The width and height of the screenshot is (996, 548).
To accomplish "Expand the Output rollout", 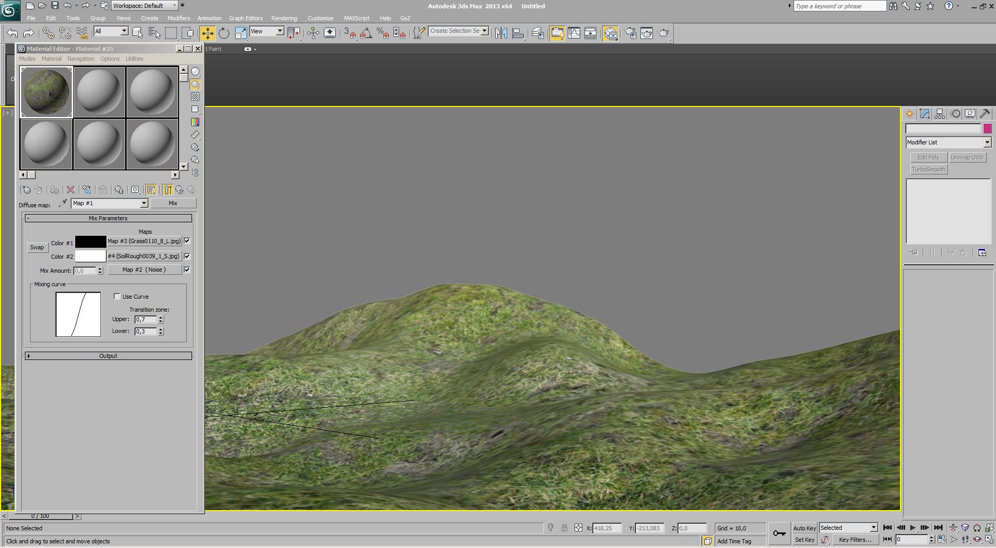I will coord(108,356).
